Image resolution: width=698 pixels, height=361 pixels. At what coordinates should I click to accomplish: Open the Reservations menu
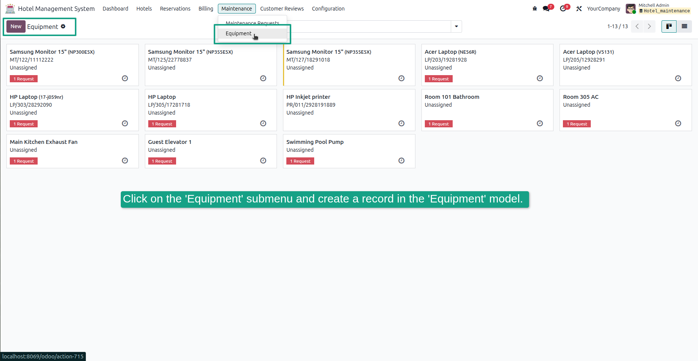pos(175,9)
